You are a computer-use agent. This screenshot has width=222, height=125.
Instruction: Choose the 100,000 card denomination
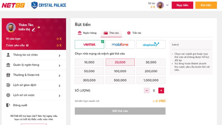120,71
